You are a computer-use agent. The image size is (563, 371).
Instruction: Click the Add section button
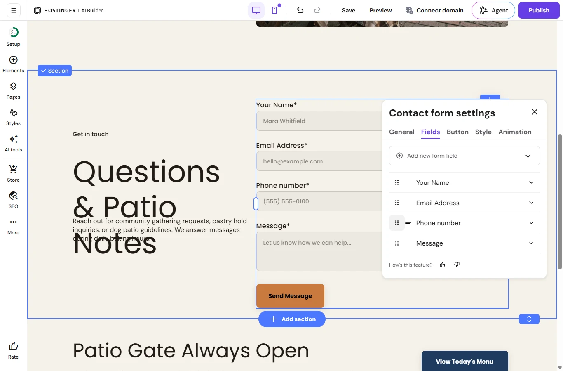pos(292,319)
